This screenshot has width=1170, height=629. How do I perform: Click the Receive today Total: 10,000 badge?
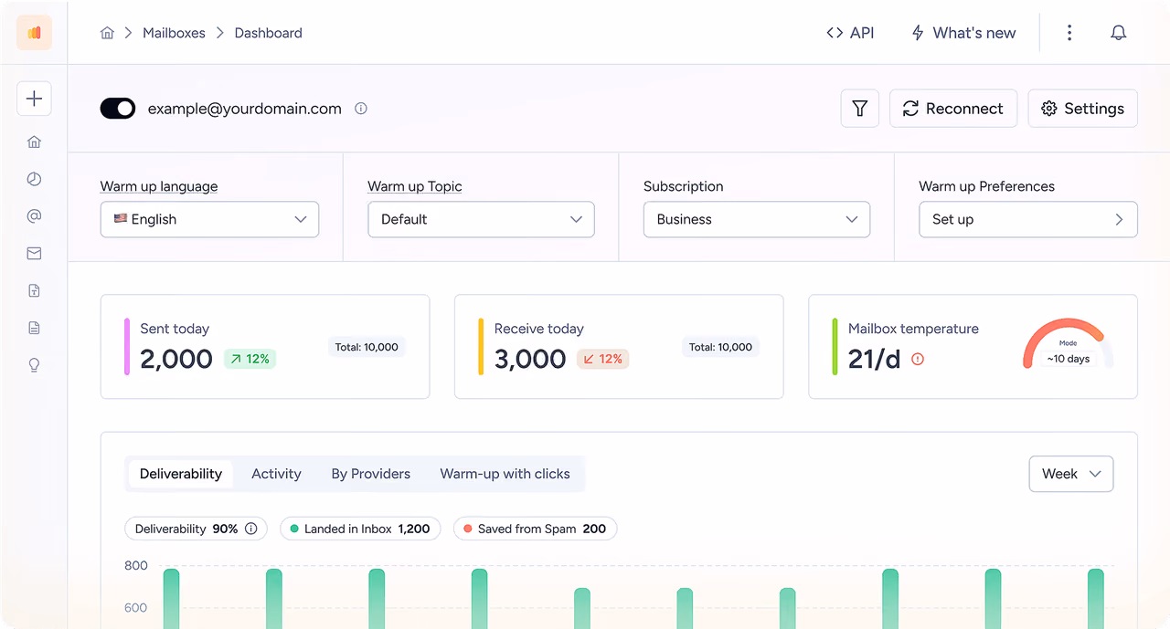point(720,347)
